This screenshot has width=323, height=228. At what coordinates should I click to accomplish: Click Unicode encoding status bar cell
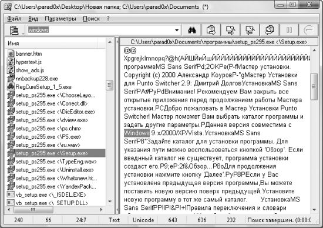point(143,220)
